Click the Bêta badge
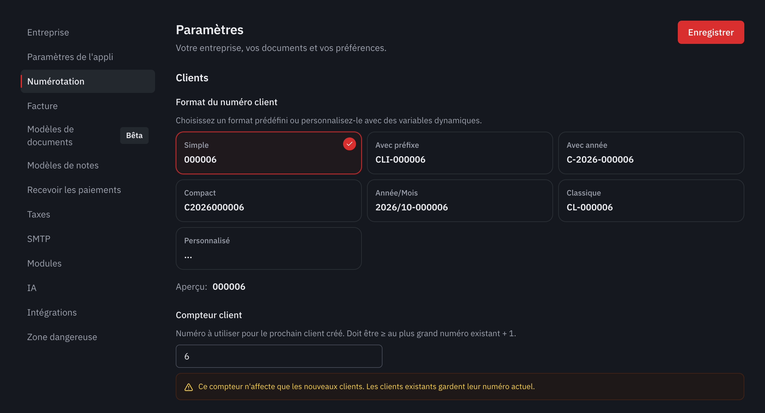Viewport: 765px width, 413px height. click(x=134, y=136)
